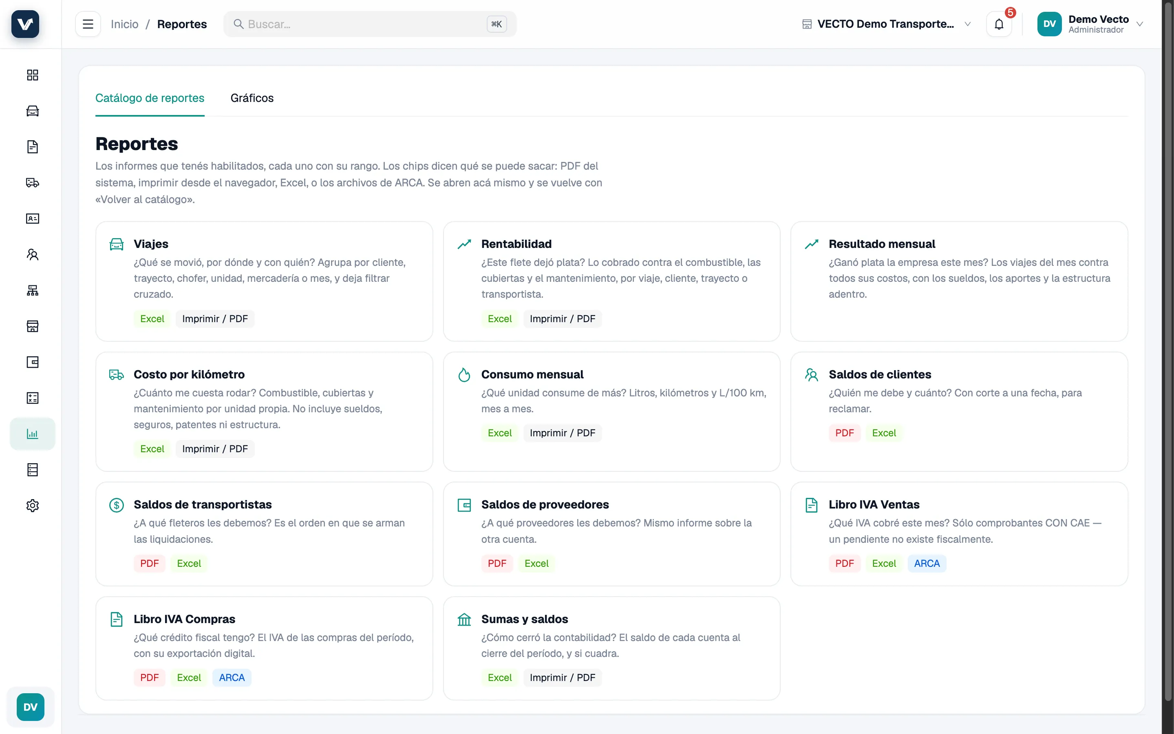Open the Costo por kilómetro report
Image resolution: width=1174 pixels, height=734 pixels.
(264, 411)
